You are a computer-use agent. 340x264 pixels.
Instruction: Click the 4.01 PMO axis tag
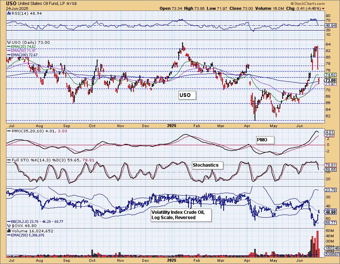(330, 132)
